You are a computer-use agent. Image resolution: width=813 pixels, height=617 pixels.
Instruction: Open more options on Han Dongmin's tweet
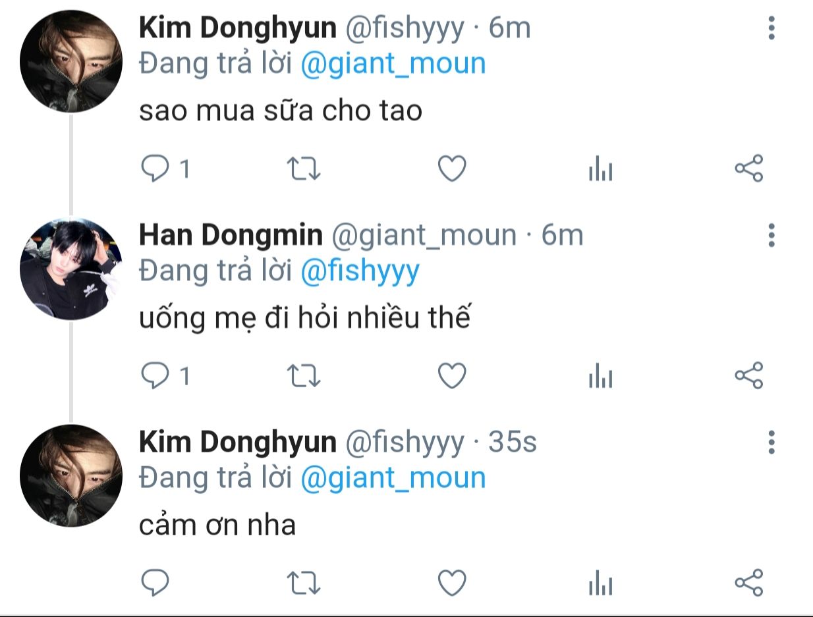(x=771, y=235)
